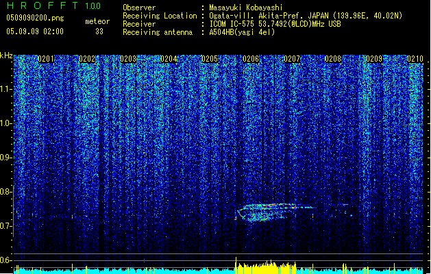Click the Receiving Location label

160,16
